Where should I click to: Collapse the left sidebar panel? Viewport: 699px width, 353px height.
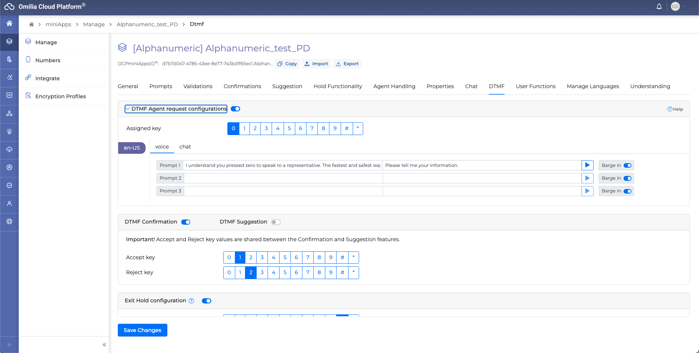104,345
